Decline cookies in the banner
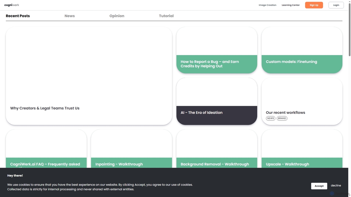351x197 pixels. (336, 186)
